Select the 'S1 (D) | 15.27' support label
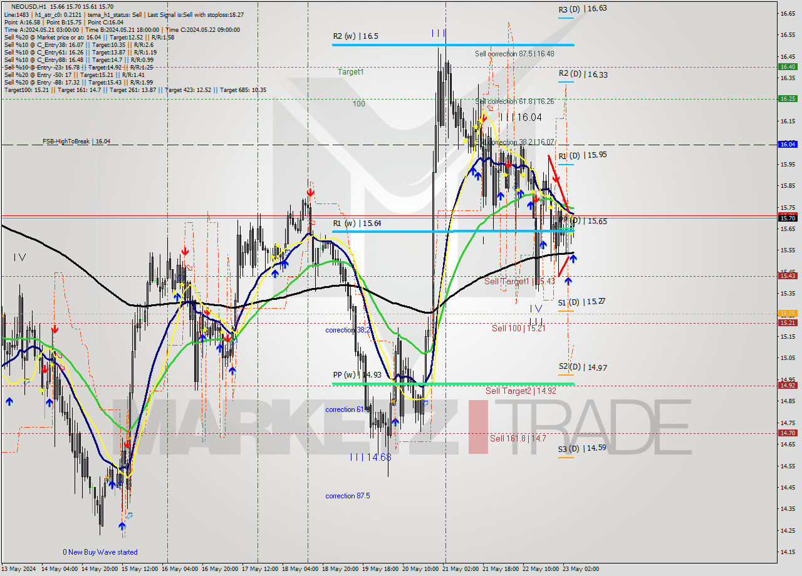 [x=581, y=302]
